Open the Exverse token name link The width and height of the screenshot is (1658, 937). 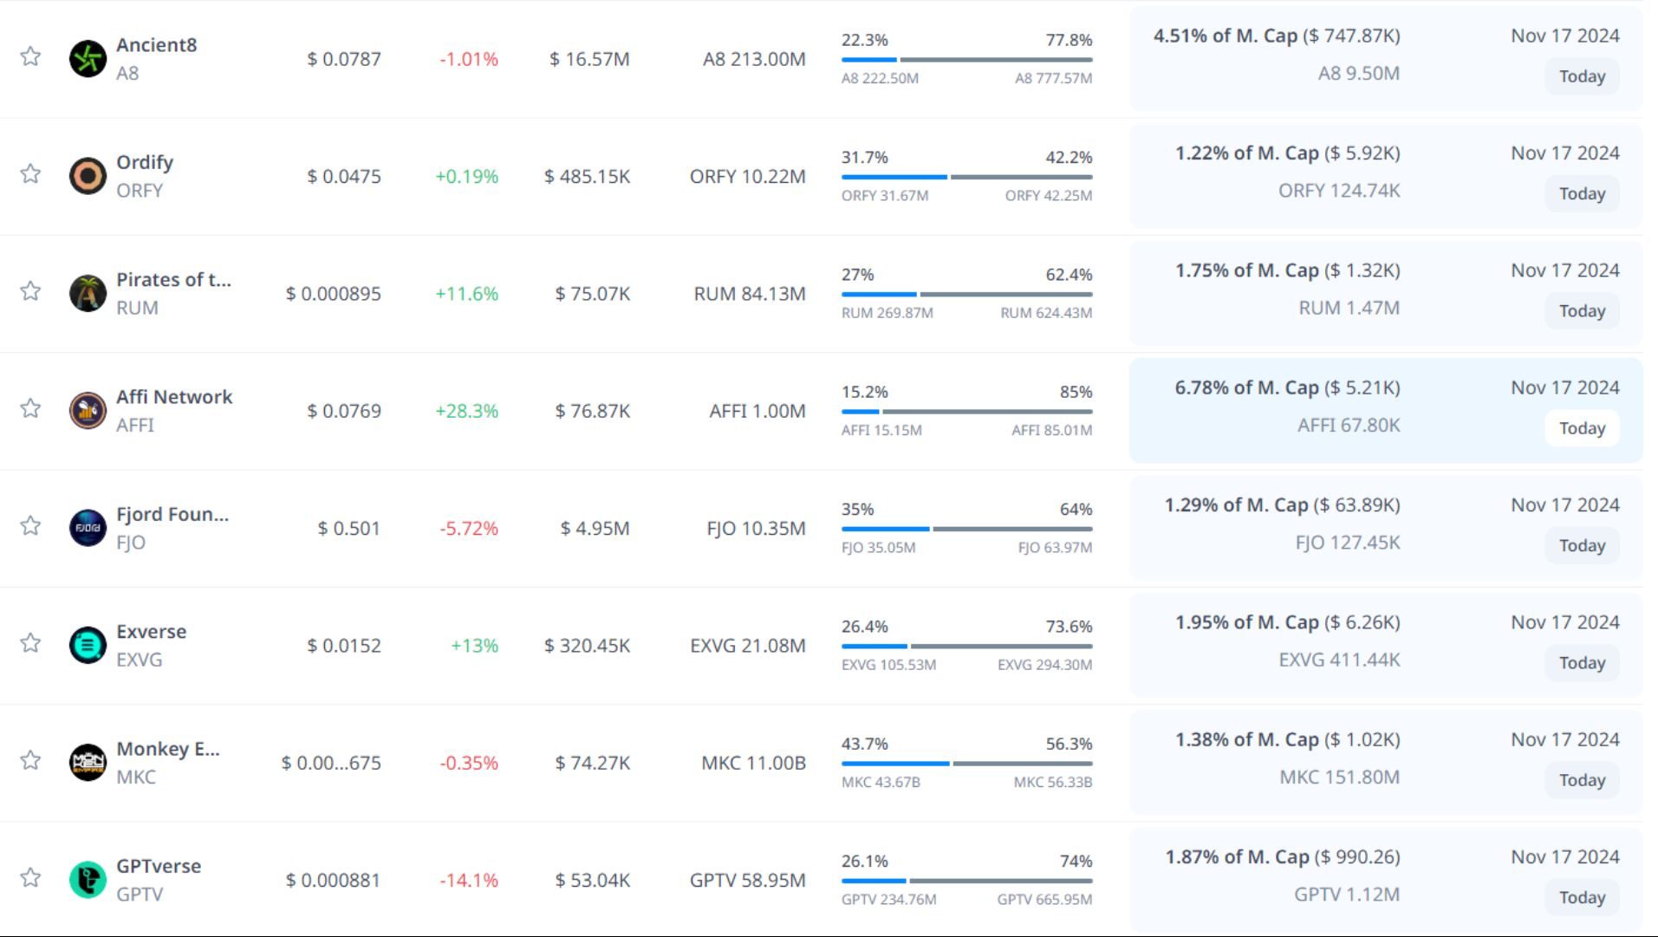pos(151,631)
